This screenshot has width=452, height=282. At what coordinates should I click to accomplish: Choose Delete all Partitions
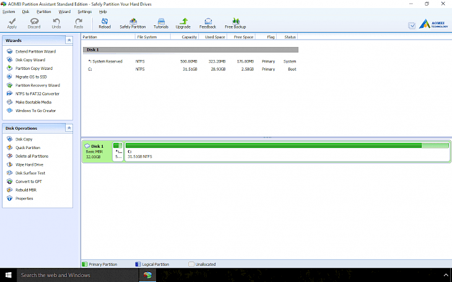tap(32, 156)
